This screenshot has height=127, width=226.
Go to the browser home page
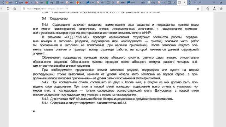pos(15,8)
